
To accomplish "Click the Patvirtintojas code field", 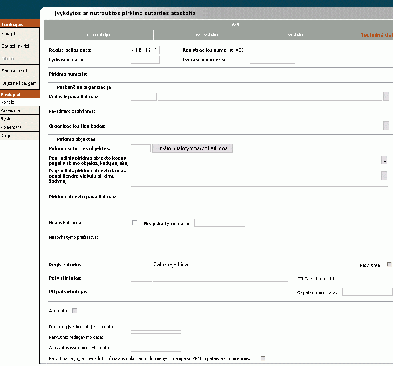I will (x=141, y=278).
